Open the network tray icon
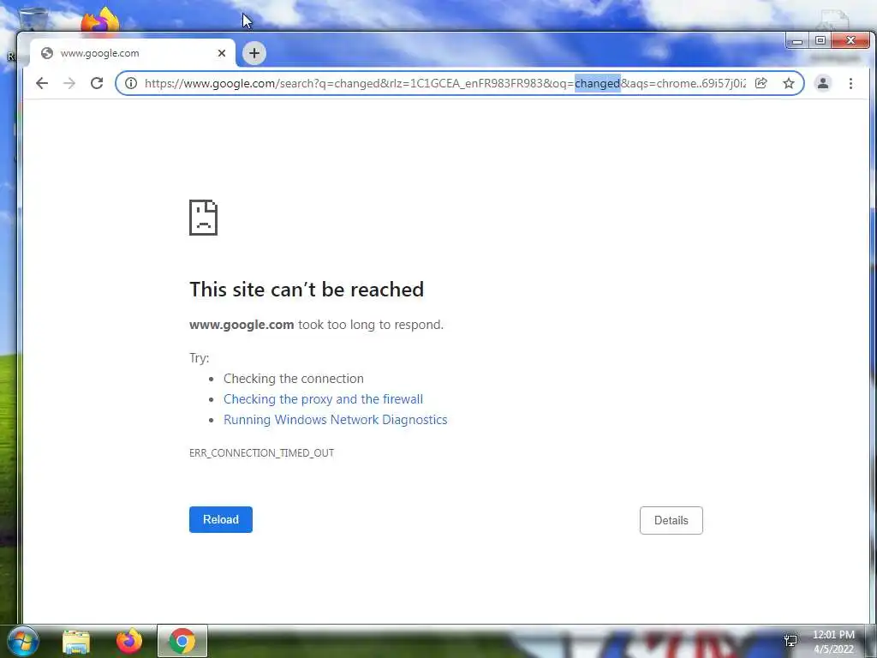 pyautogui.click(x=790, y=641)
